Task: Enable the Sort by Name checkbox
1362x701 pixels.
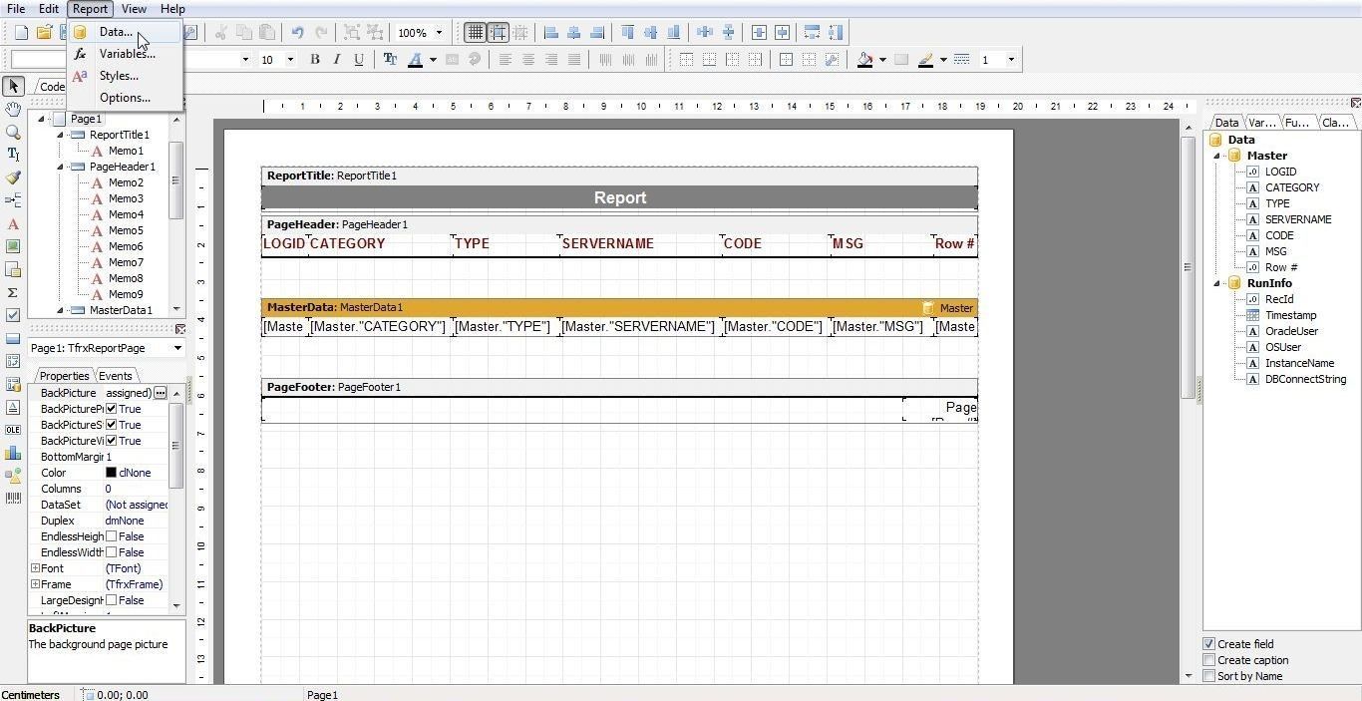Action: click(x=1209, y=676)
